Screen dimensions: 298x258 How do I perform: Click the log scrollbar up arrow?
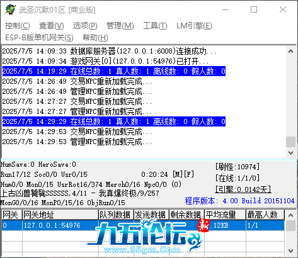click(291, 51)
